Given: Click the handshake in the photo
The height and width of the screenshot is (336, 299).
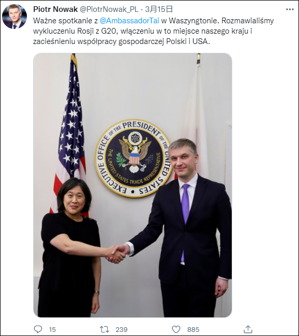Looking at the screenshot, I should point(117,254).
